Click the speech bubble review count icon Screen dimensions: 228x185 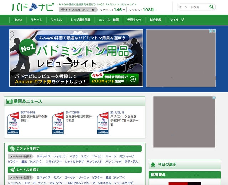(x=63, y=10)
